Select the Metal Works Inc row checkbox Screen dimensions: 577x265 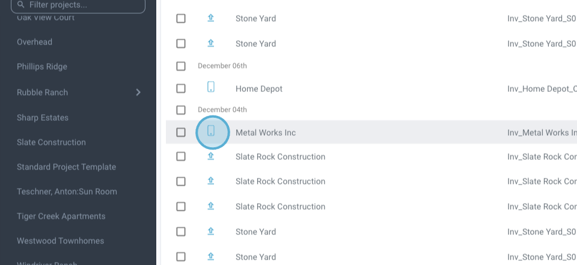[x=181, y=132]
